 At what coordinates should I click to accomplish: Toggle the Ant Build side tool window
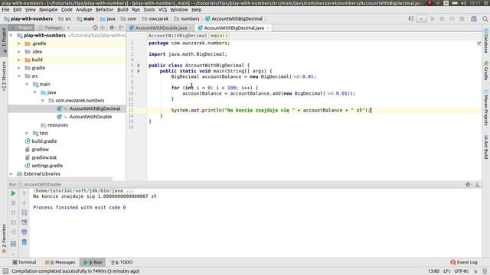(486, 147)
